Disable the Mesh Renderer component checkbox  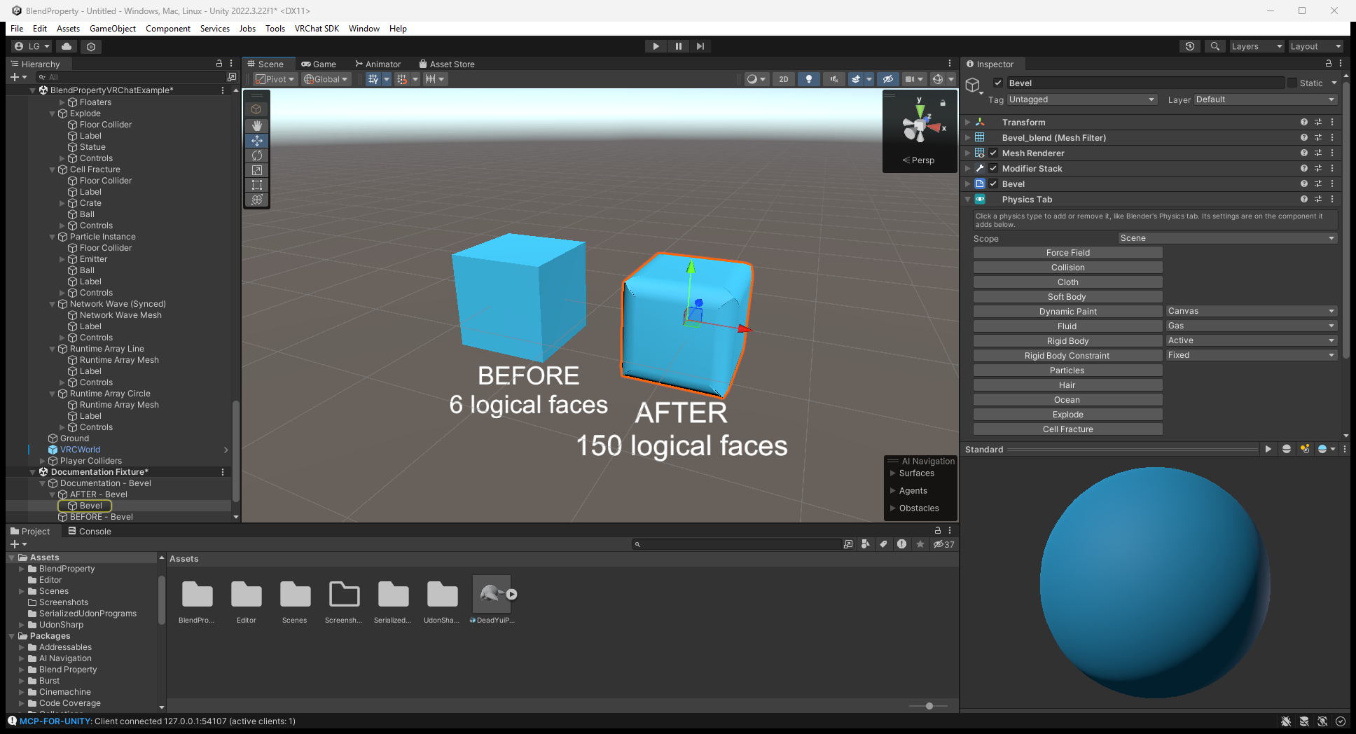tap(993, 153)
